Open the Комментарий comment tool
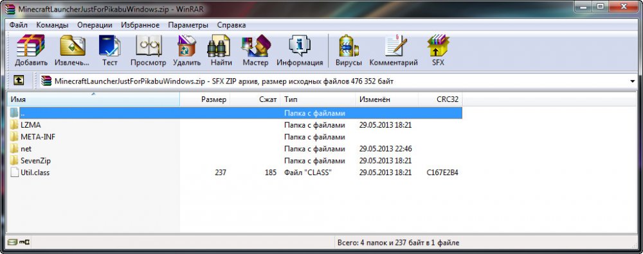This screenshot has width=643, height=254. [x=395, y=46]
